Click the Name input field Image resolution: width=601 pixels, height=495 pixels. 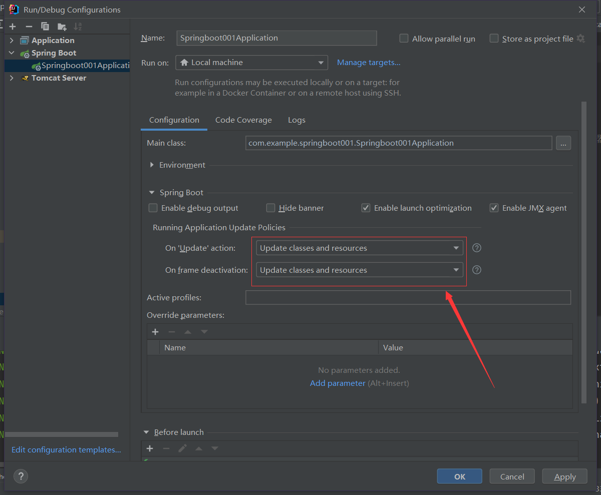pyautogui.click(x=277, y=38)
